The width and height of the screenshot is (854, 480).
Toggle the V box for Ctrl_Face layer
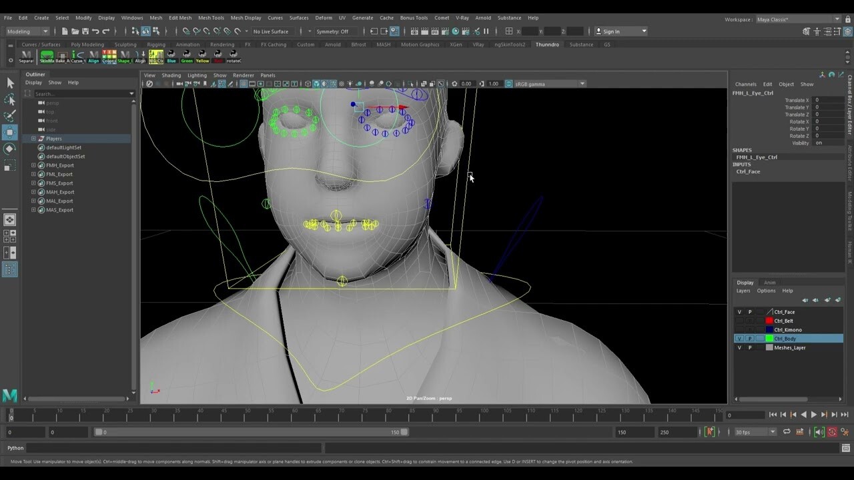[739, 312]
